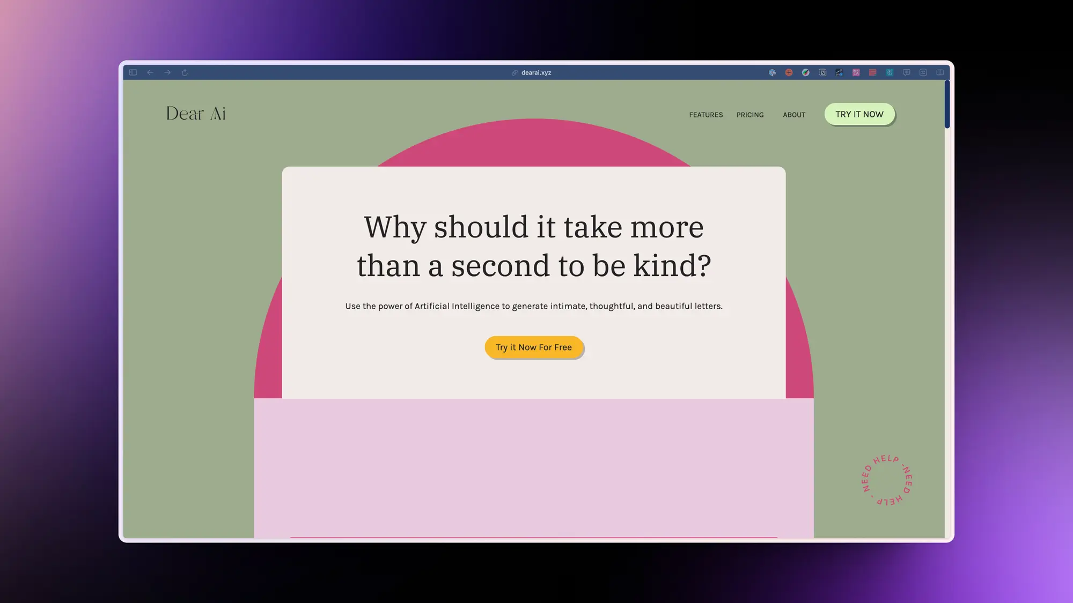The height and width of the screenshot is (603, 1073).
Task: Open the FEATURES nav item
Action: (706, 115)
